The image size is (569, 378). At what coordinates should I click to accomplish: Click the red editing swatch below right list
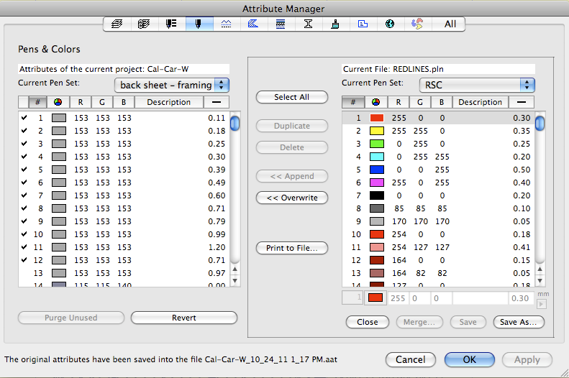[375, 298]
